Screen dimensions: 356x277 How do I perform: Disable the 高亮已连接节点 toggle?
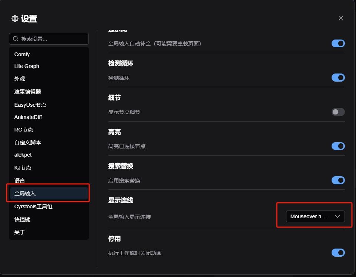click(x=338, y=146)
